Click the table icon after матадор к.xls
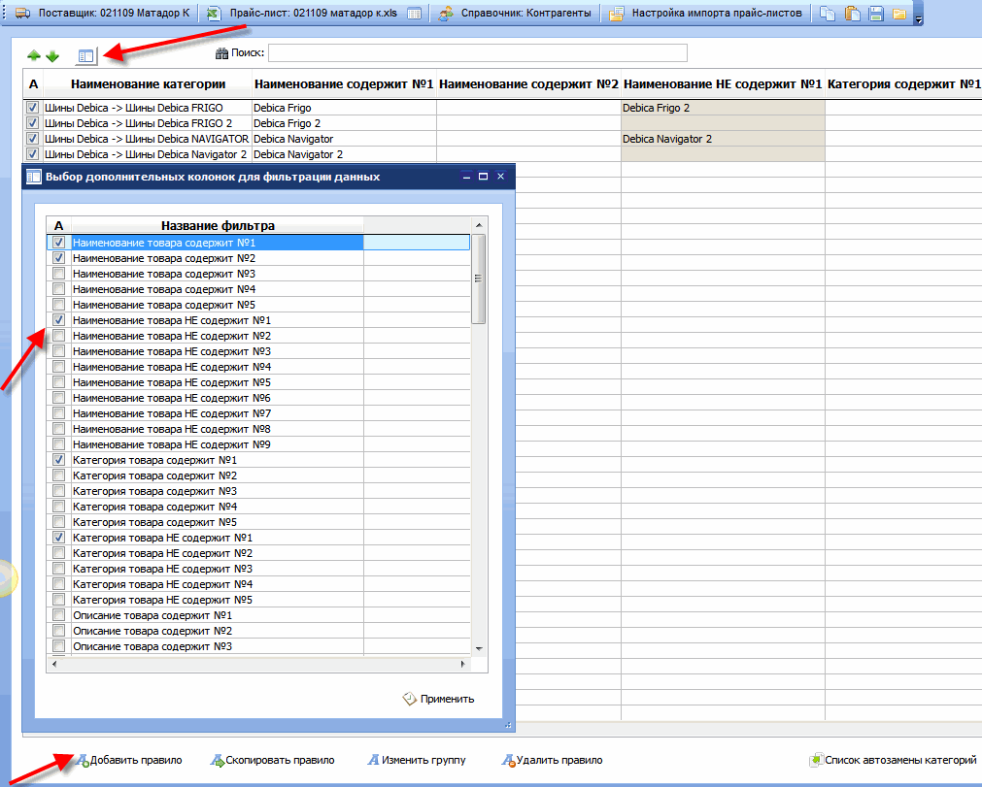This screenshot has width=982, height=787. [414, 14]
